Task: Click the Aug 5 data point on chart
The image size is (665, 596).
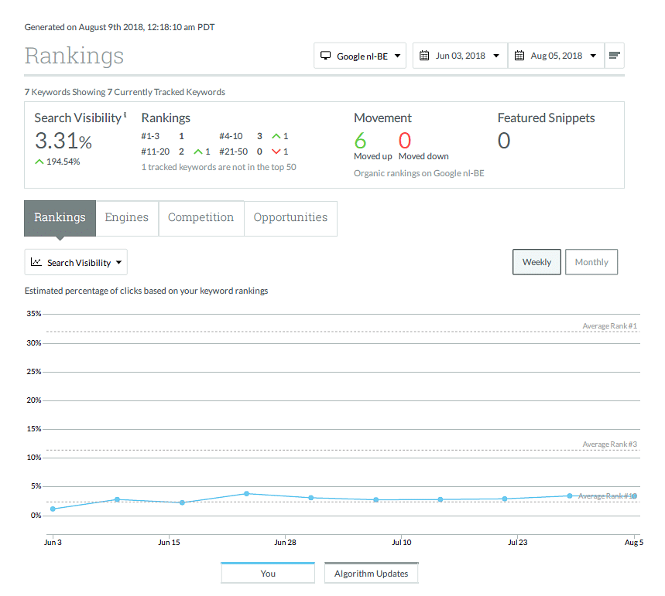Action: (634, 496)
